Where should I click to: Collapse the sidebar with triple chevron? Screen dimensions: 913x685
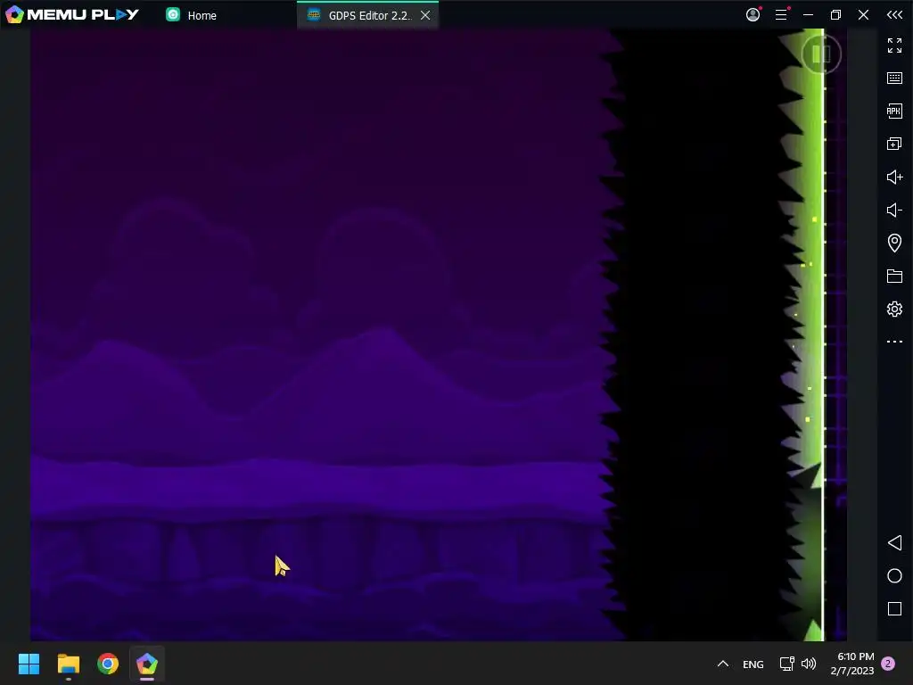click(894, 14)
